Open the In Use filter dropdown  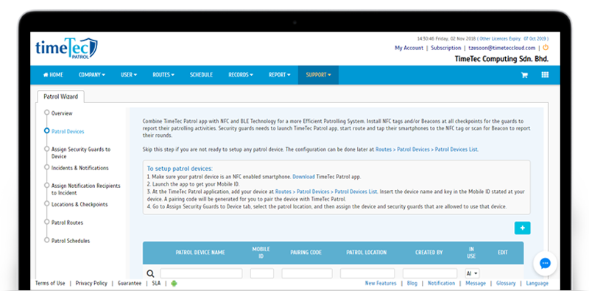click(472, 273)
